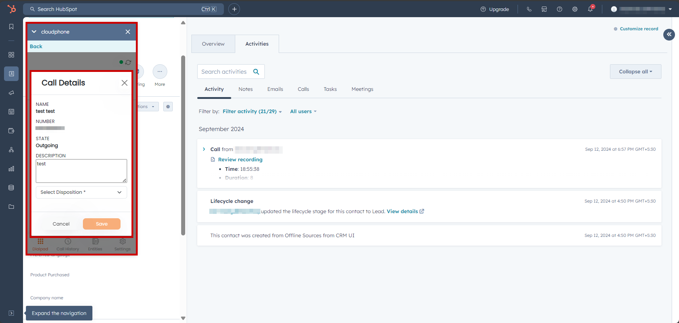Viewport: 679px width, 323px height.
Task: Click the Description text area
Action: coord(81,171)
